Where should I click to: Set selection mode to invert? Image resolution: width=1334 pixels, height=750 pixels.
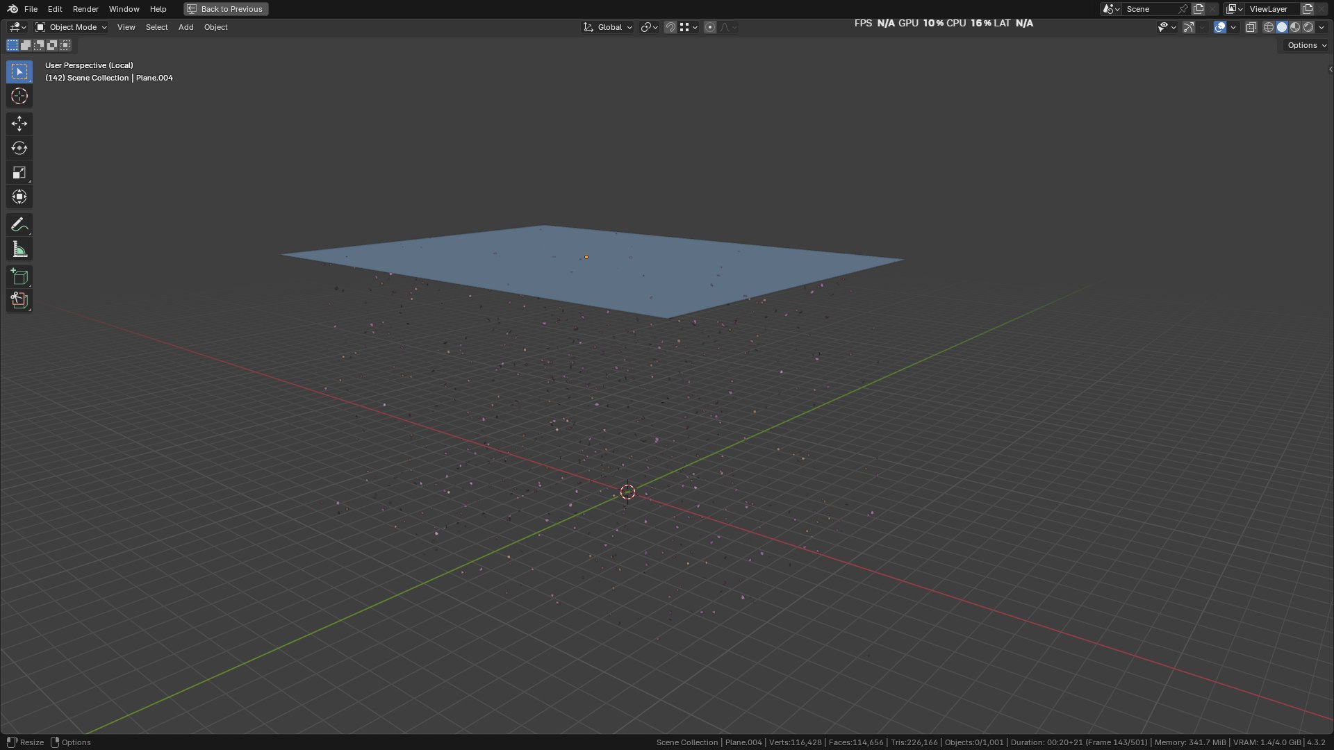[52, 45]
